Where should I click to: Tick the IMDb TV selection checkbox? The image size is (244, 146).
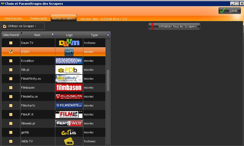pos(11,141)
